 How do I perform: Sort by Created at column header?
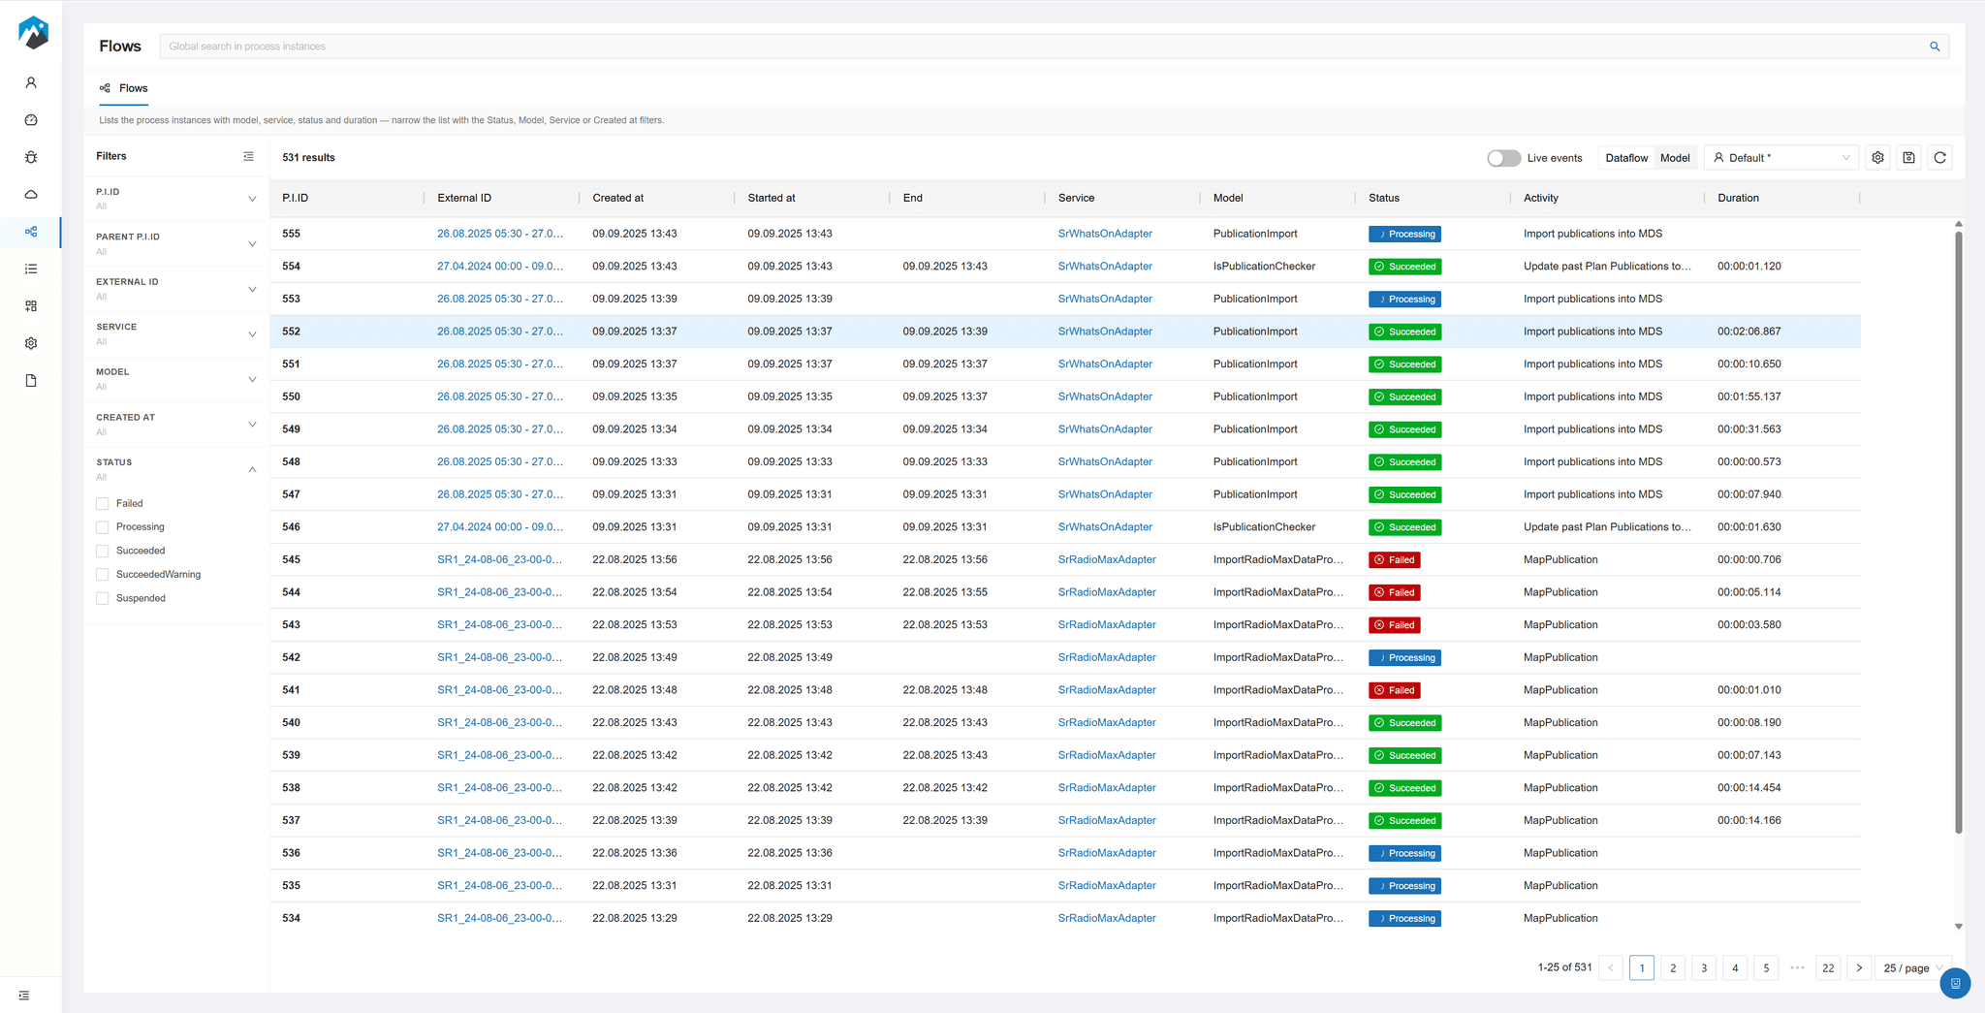coord(618,198)
